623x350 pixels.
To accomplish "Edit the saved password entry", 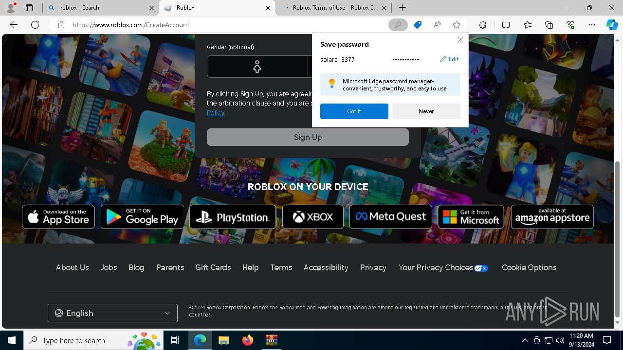I will pos(449,59).
